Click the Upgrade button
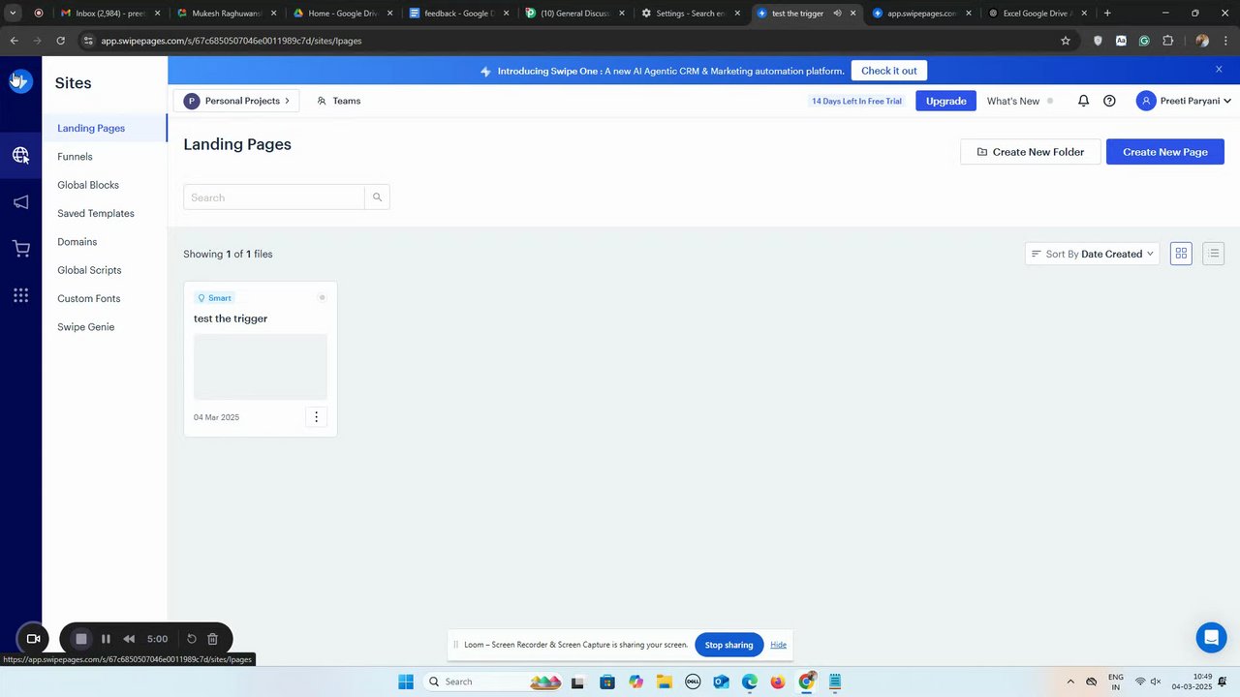 tap(945, 101)
